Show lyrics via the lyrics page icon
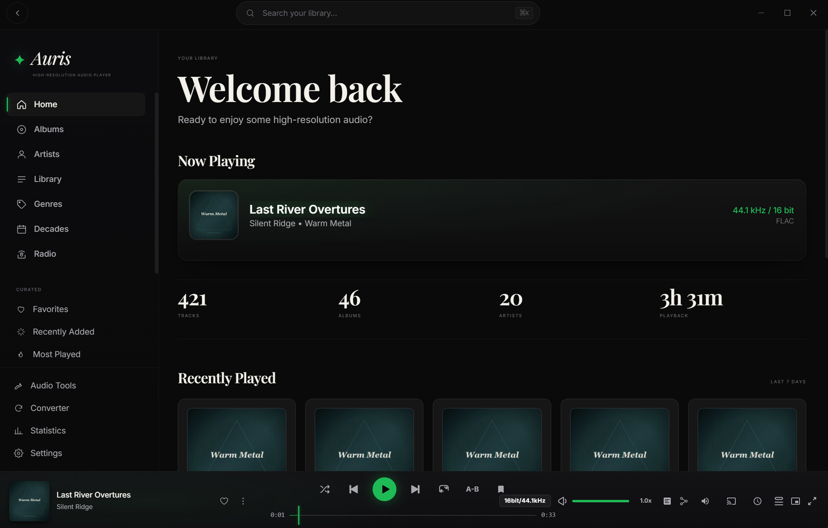 tap(667, 501)
